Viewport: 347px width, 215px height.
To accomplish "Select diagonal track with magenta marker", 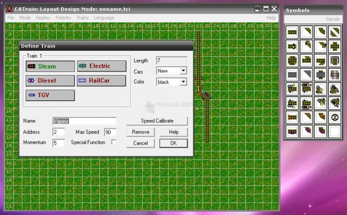I will [x=306, y=131].
